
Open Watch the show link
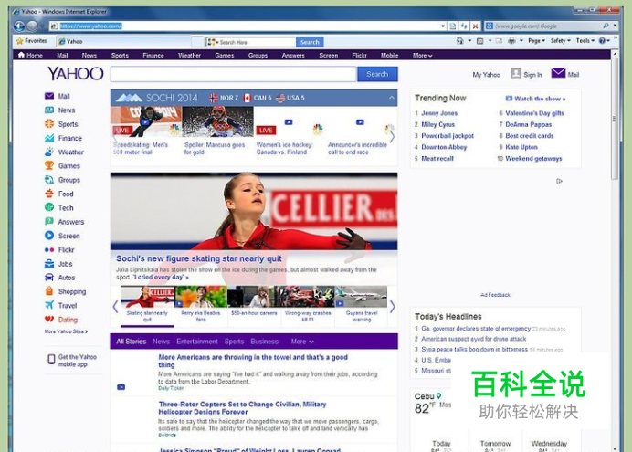[536, 99]
